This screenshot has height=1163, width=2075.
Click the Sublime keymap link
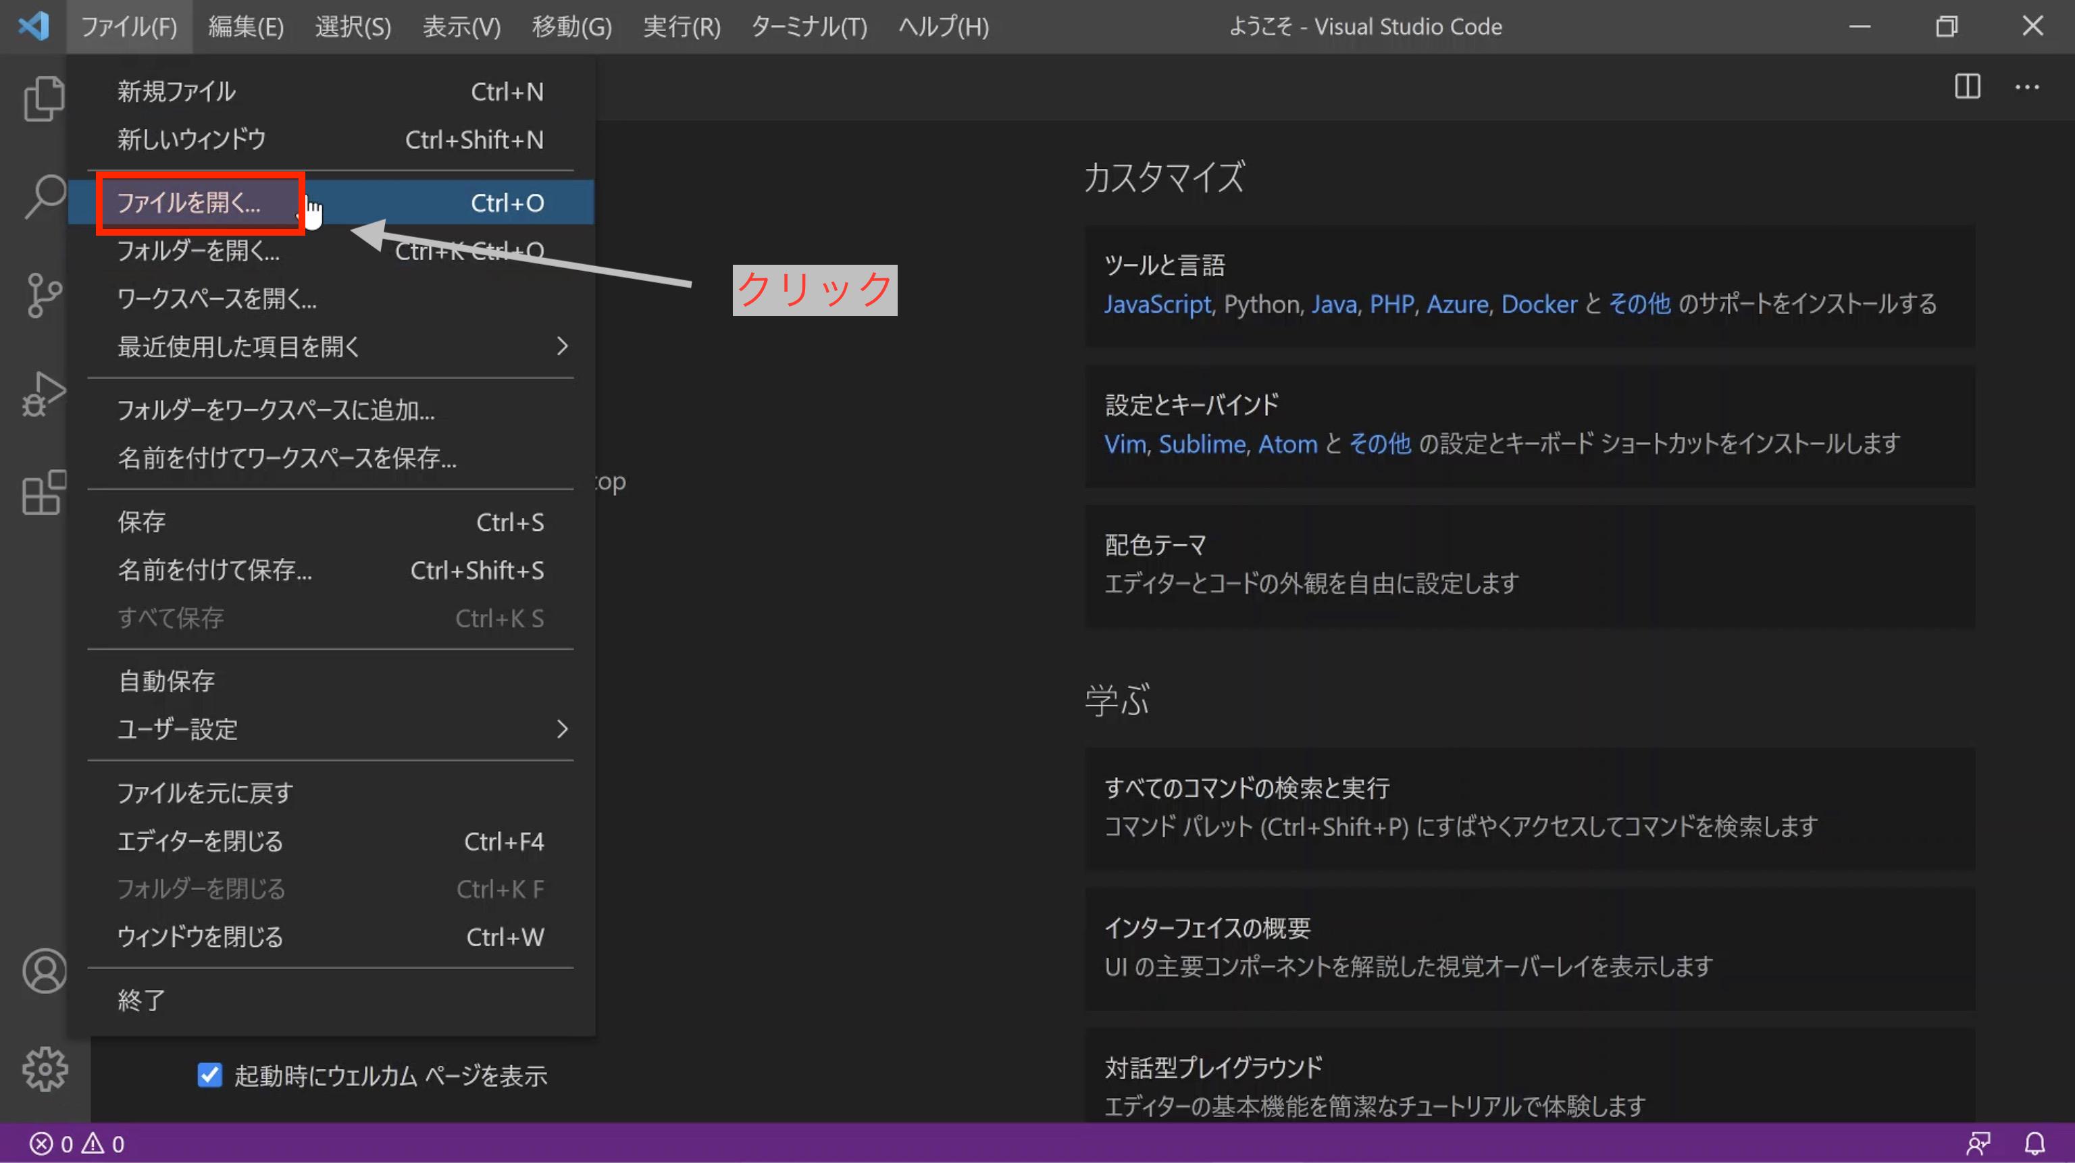tap(1202, 444)
